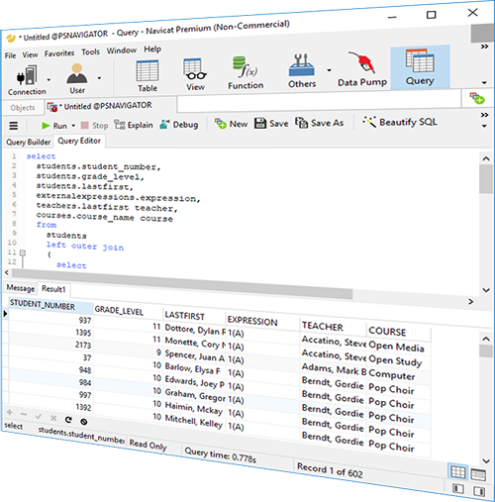Add a record with the plus icon
495x502 pixels.
(x=10, y=413)
